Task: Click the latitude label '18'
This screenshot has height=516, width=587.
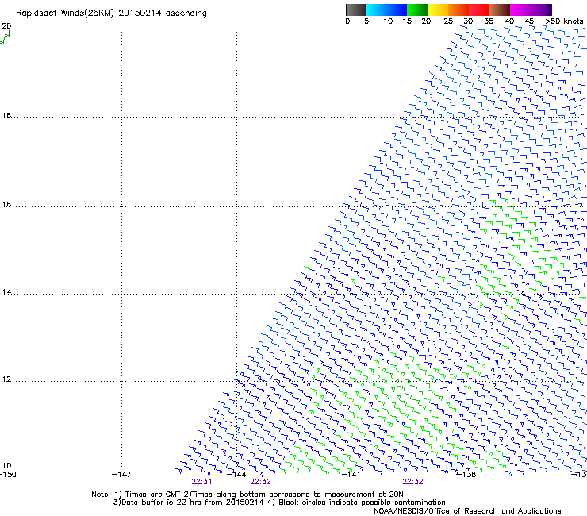Action: 6,115
